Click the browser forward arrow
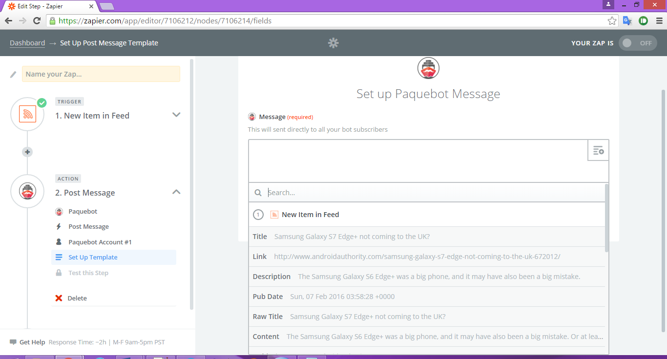This screenshot has width=667, height=359. pos(22,20)
